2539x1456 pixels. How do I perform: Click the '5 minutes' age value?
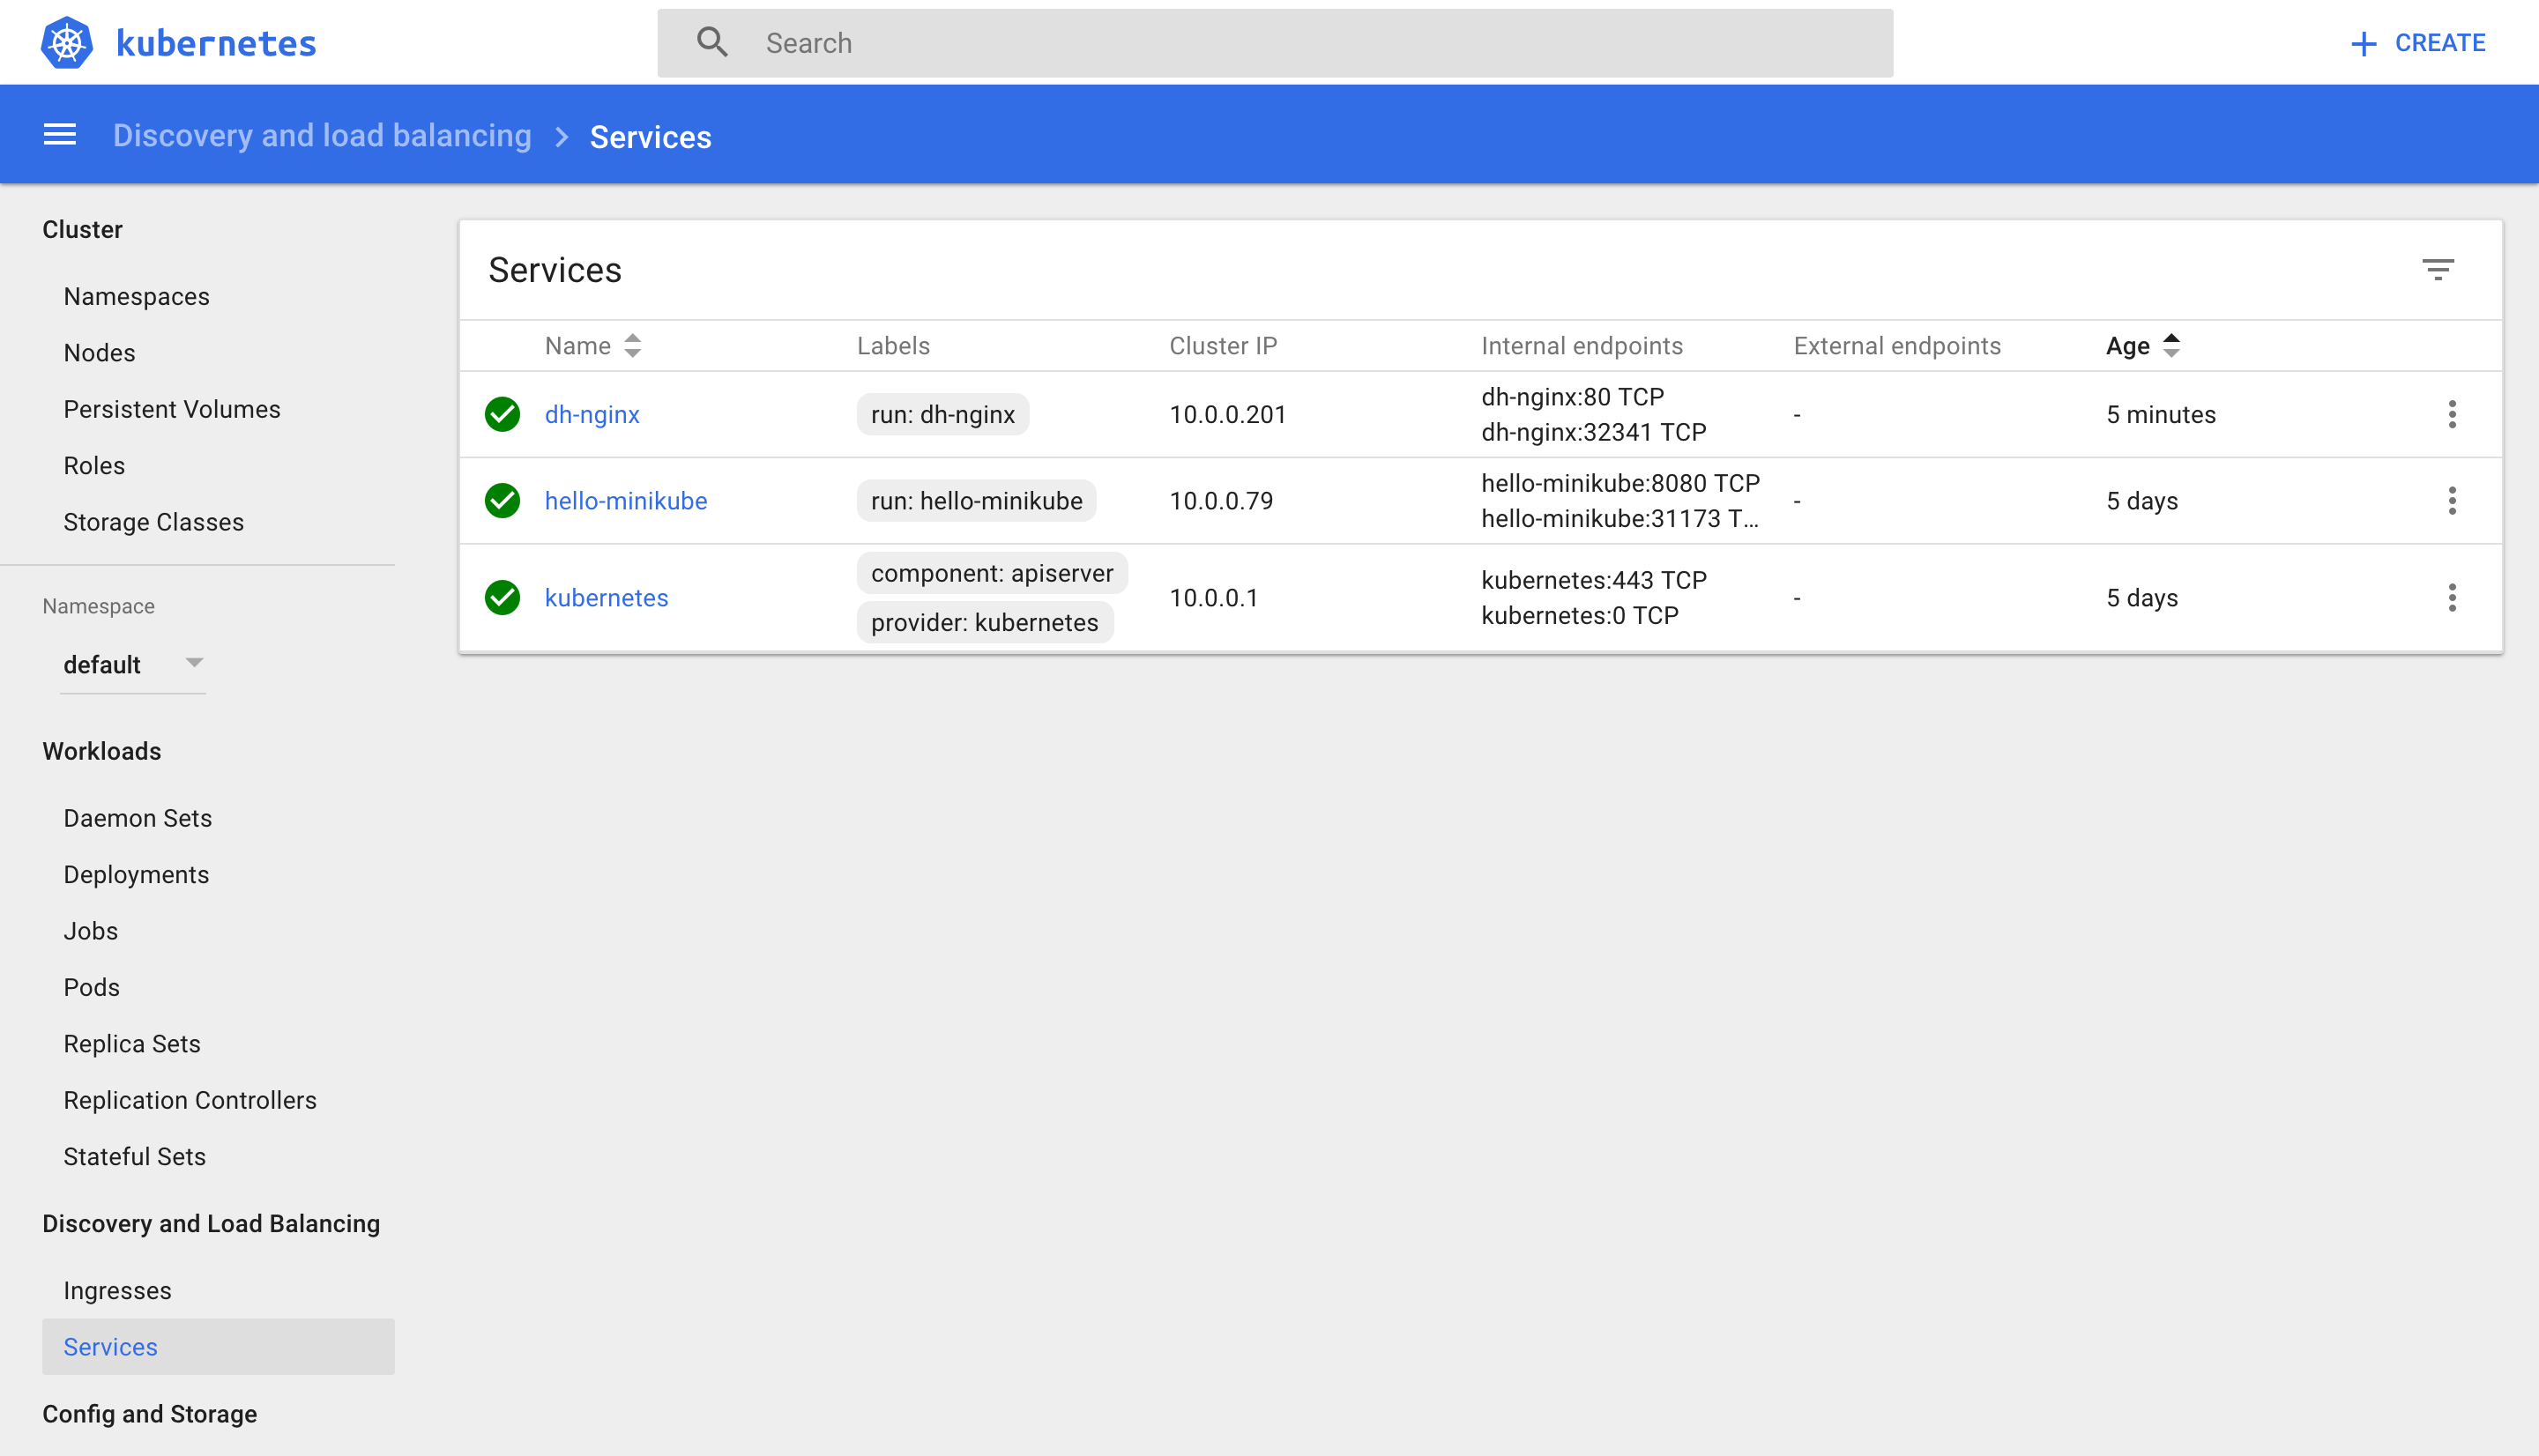pos(2161,414)
